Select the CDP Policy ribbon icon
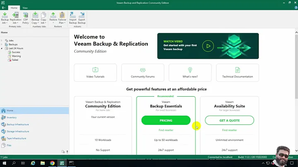This screenshot has width=298, height=167. pyautogui.click(x=26, y=18)
